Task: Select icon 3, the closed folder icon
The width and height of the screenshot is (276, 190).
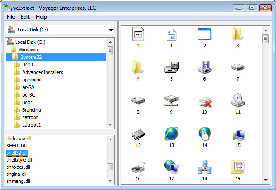Action: [237, 34]
